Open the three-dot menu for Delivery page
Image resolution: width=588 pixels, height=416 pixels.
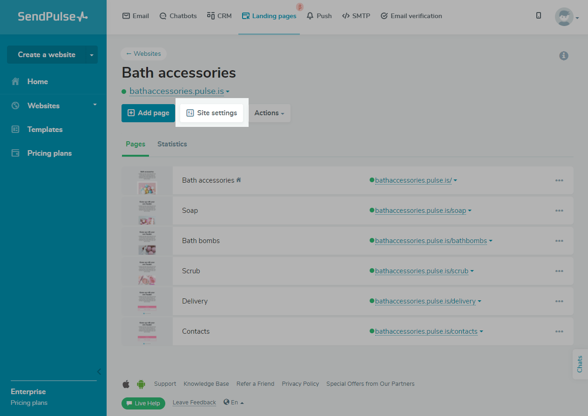coord(559,301)
